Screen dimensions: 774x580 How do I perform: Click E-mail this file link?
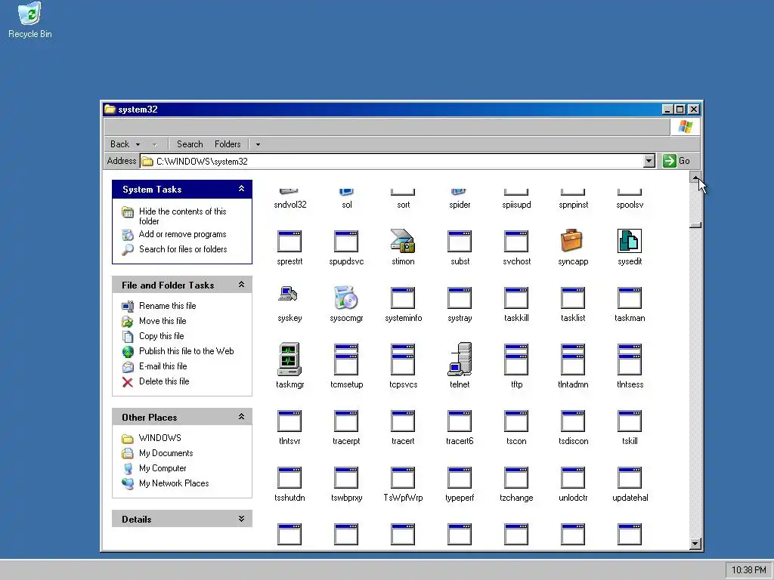click(163, 366)
